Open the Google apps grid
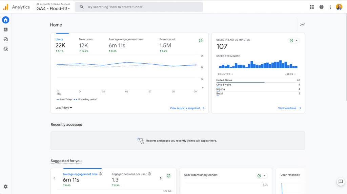Image resolution: width=347 pixels, height=194 pixels. click(312, 7)
